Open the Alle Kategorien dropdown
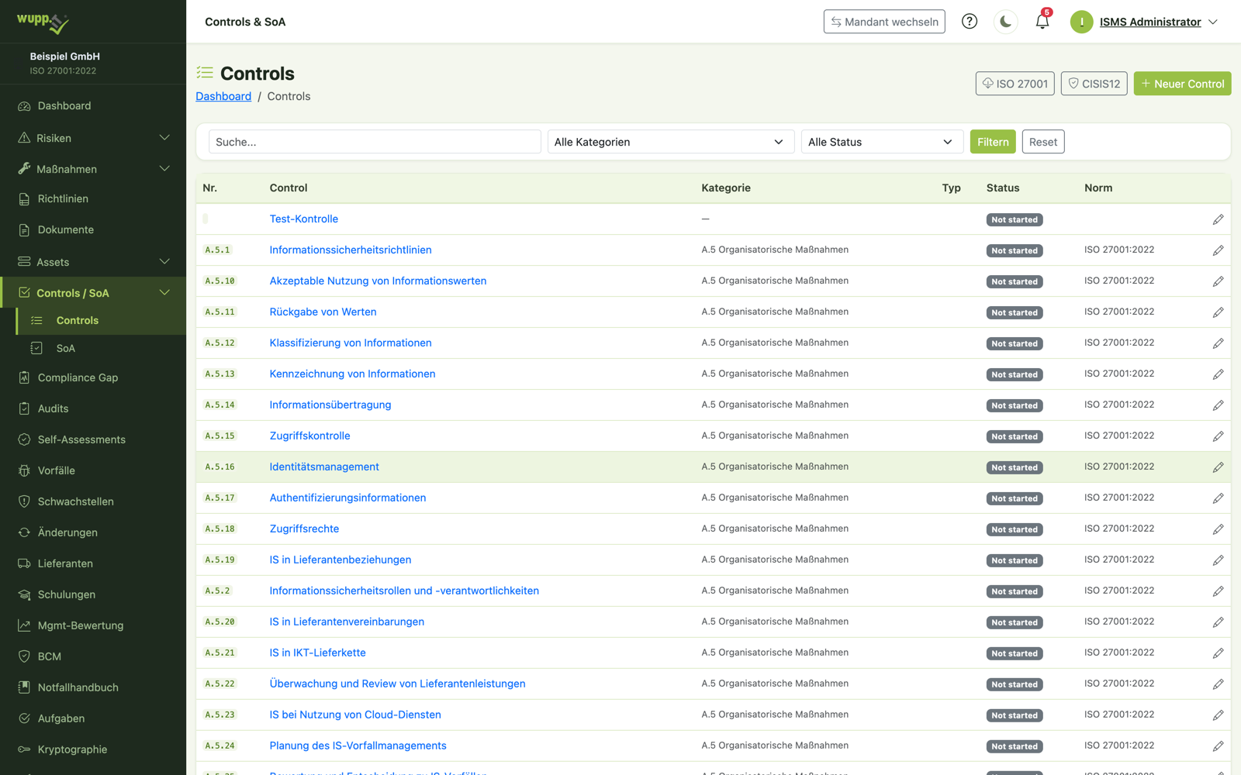The height and width of the screenshot is (775, 1241). tap(671, 142)
